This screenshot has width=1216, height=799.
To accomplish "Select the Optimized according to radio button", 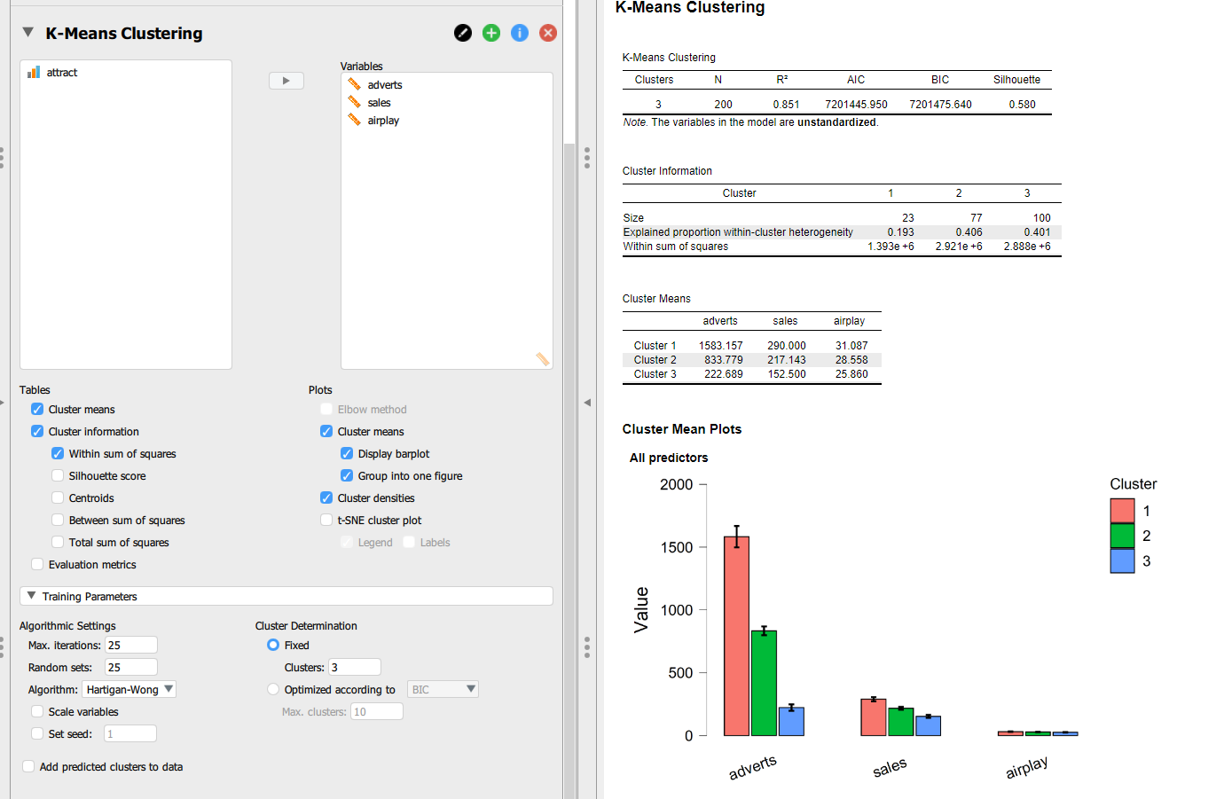I will coord(274,688).
